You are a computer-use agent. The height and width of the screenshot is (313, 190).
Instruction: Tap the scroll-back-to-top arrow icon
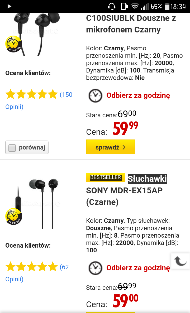tap(180, 261)
